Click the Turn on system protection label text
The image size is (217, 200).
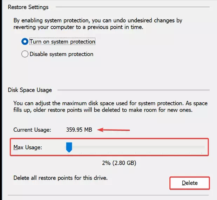[x=62, y=42]
